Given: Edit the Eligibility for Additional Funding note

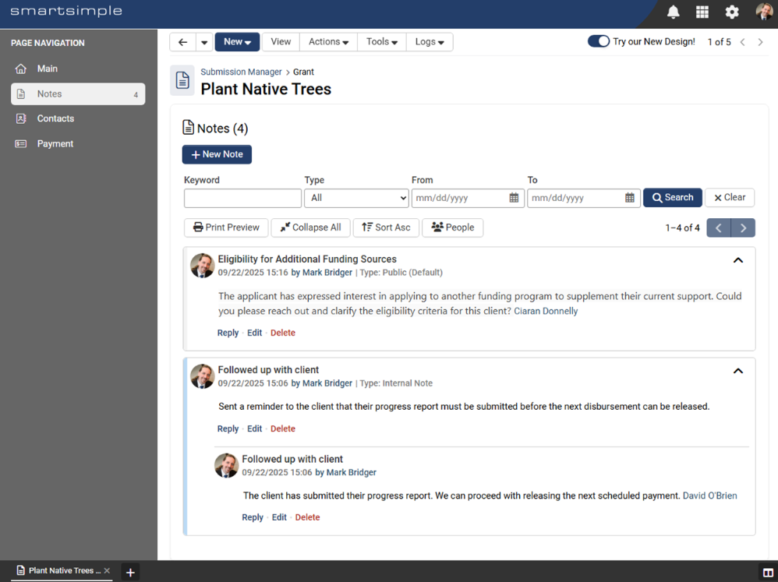Looking at the screenshot, I should click(x=255, y=333).
